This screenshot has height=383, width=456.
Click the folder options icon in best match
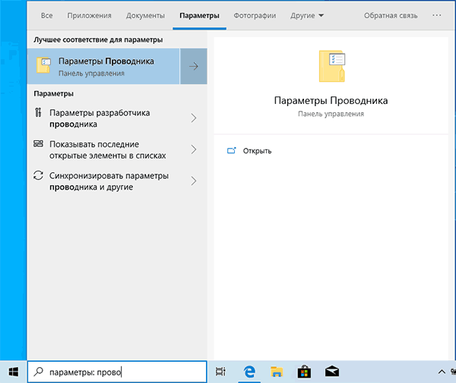pyautogui.click(x=43, y=65)
